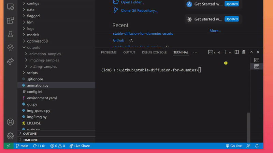
Task: Expand the TIMELINE section
Action: coord(56,140)
